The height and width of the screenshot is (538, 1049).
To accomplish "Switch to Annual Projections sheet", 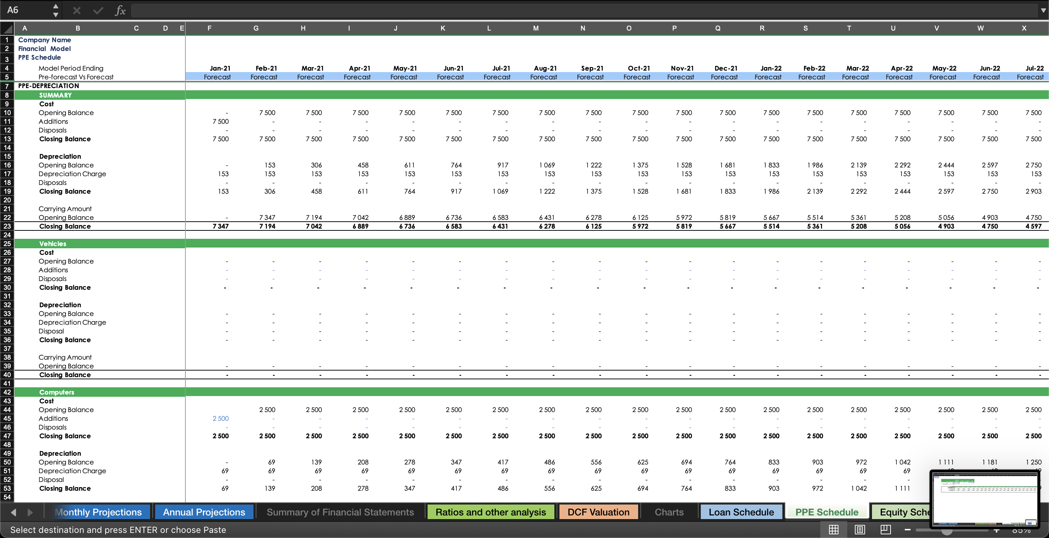I will point(204,512).
